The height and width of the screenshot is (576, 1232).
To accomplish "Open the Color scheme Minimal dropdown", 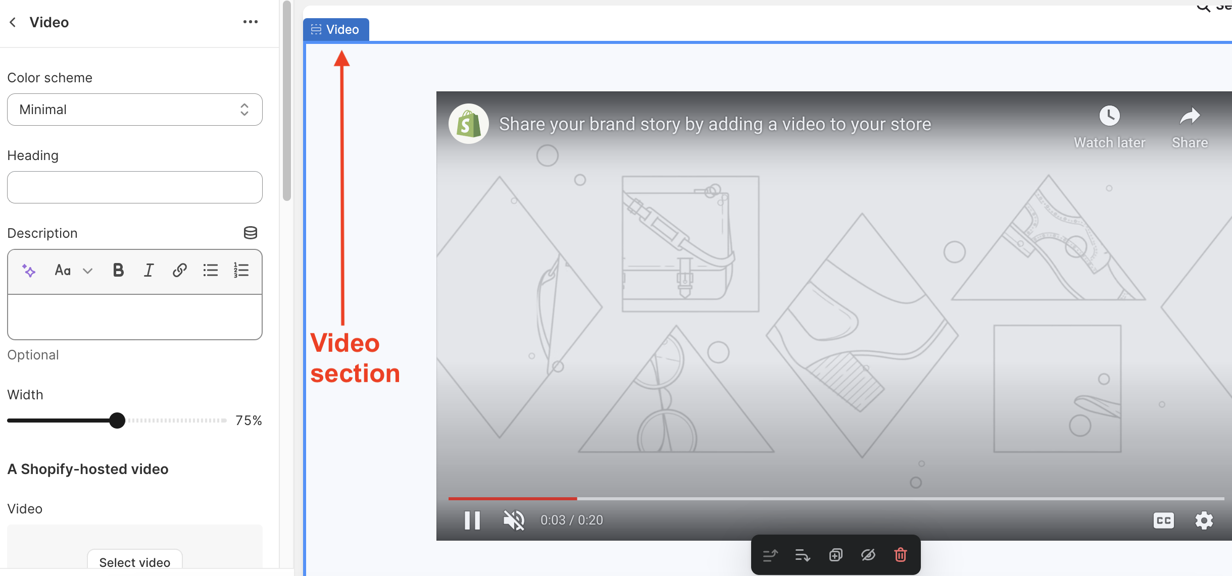I will click(x=135, y=110).
